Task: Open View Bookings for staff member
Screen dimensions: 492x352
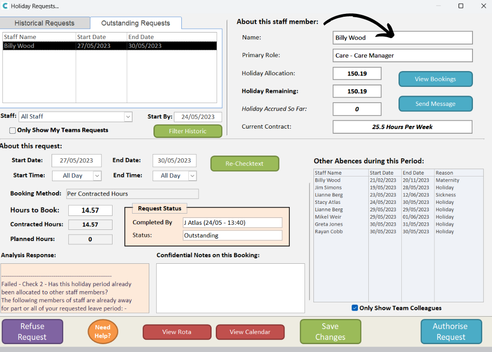Action: click(x=435, y=79)
